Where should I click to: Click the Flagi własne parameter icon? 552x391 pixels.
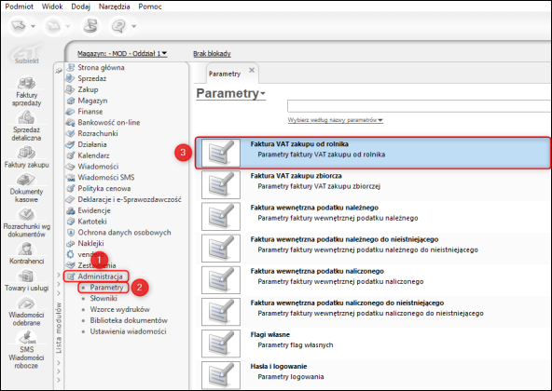click(x=221, y=344)
